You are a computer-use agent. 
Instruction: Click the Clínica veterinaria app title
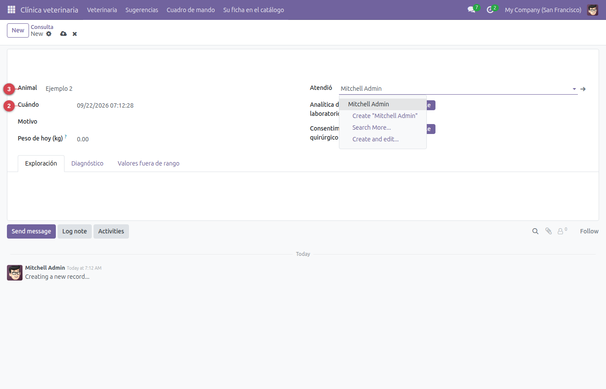point(49,10)
